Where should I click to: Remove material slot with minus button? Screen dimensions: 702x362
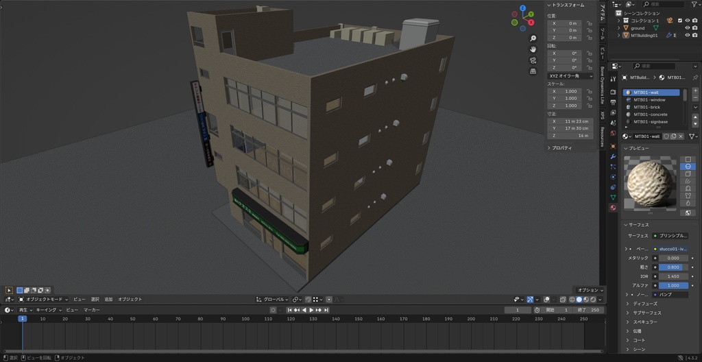point(695,97)
